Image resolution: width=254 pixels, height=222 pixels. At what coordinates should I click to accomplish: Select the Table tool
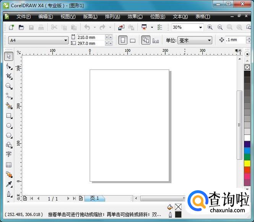[9, 164]
